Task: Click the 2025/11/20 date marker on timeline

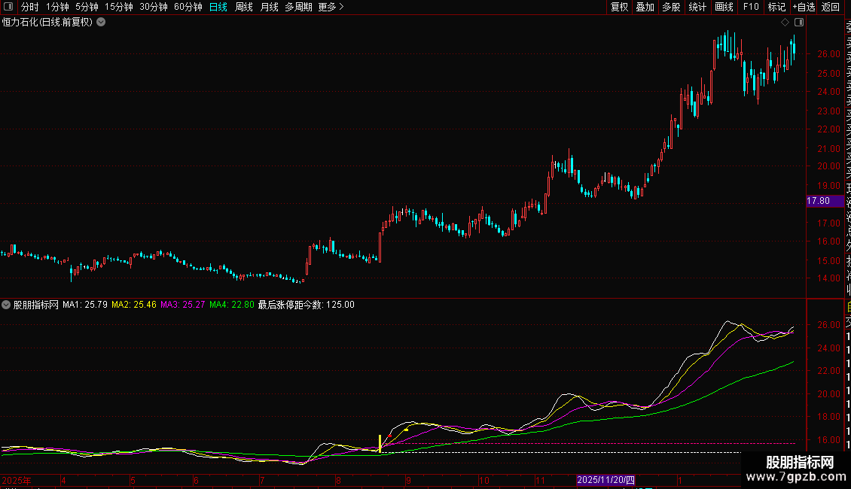Action: point(605,480)
